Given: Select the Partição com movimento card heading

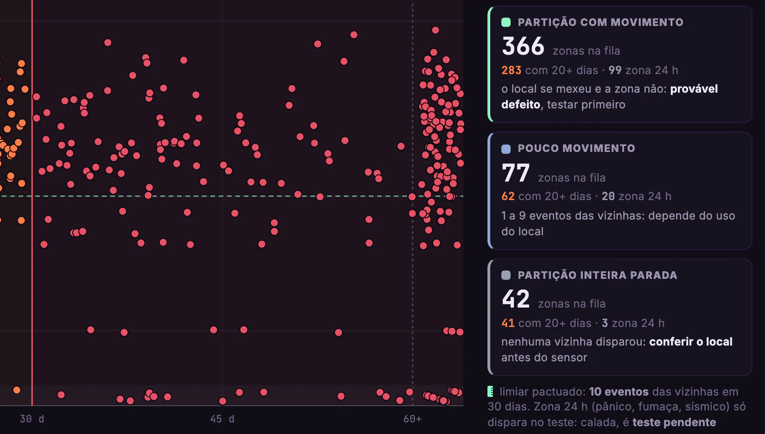Looking at the screenshot, I should coord(601,22).
